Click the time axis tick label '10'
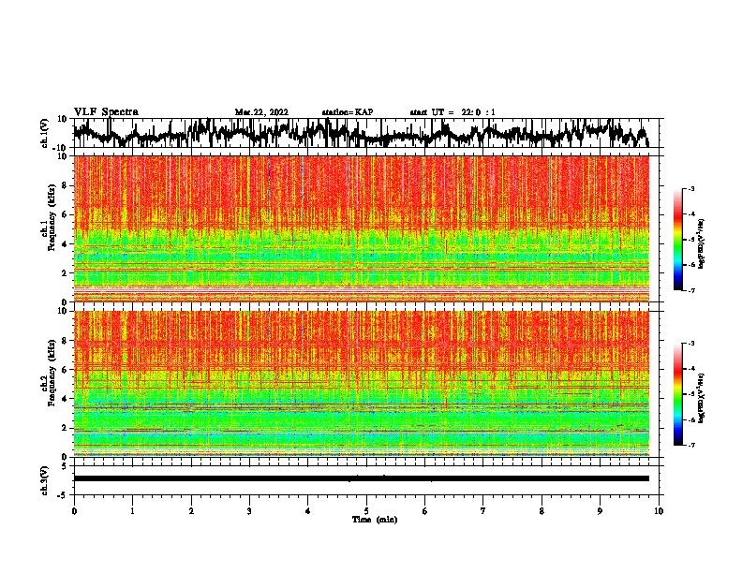The image size is (742, 573). 659,511
